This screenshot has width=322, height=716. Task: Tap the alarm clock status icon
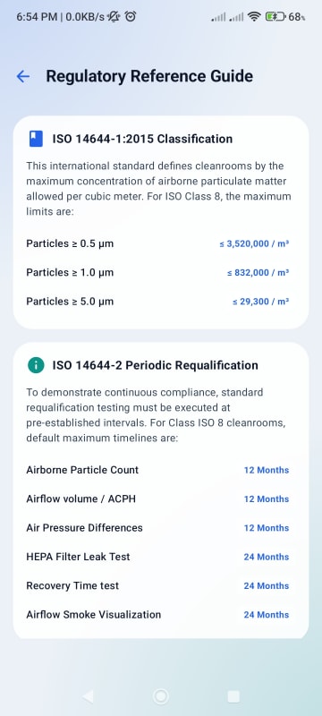tap(131, 17)
